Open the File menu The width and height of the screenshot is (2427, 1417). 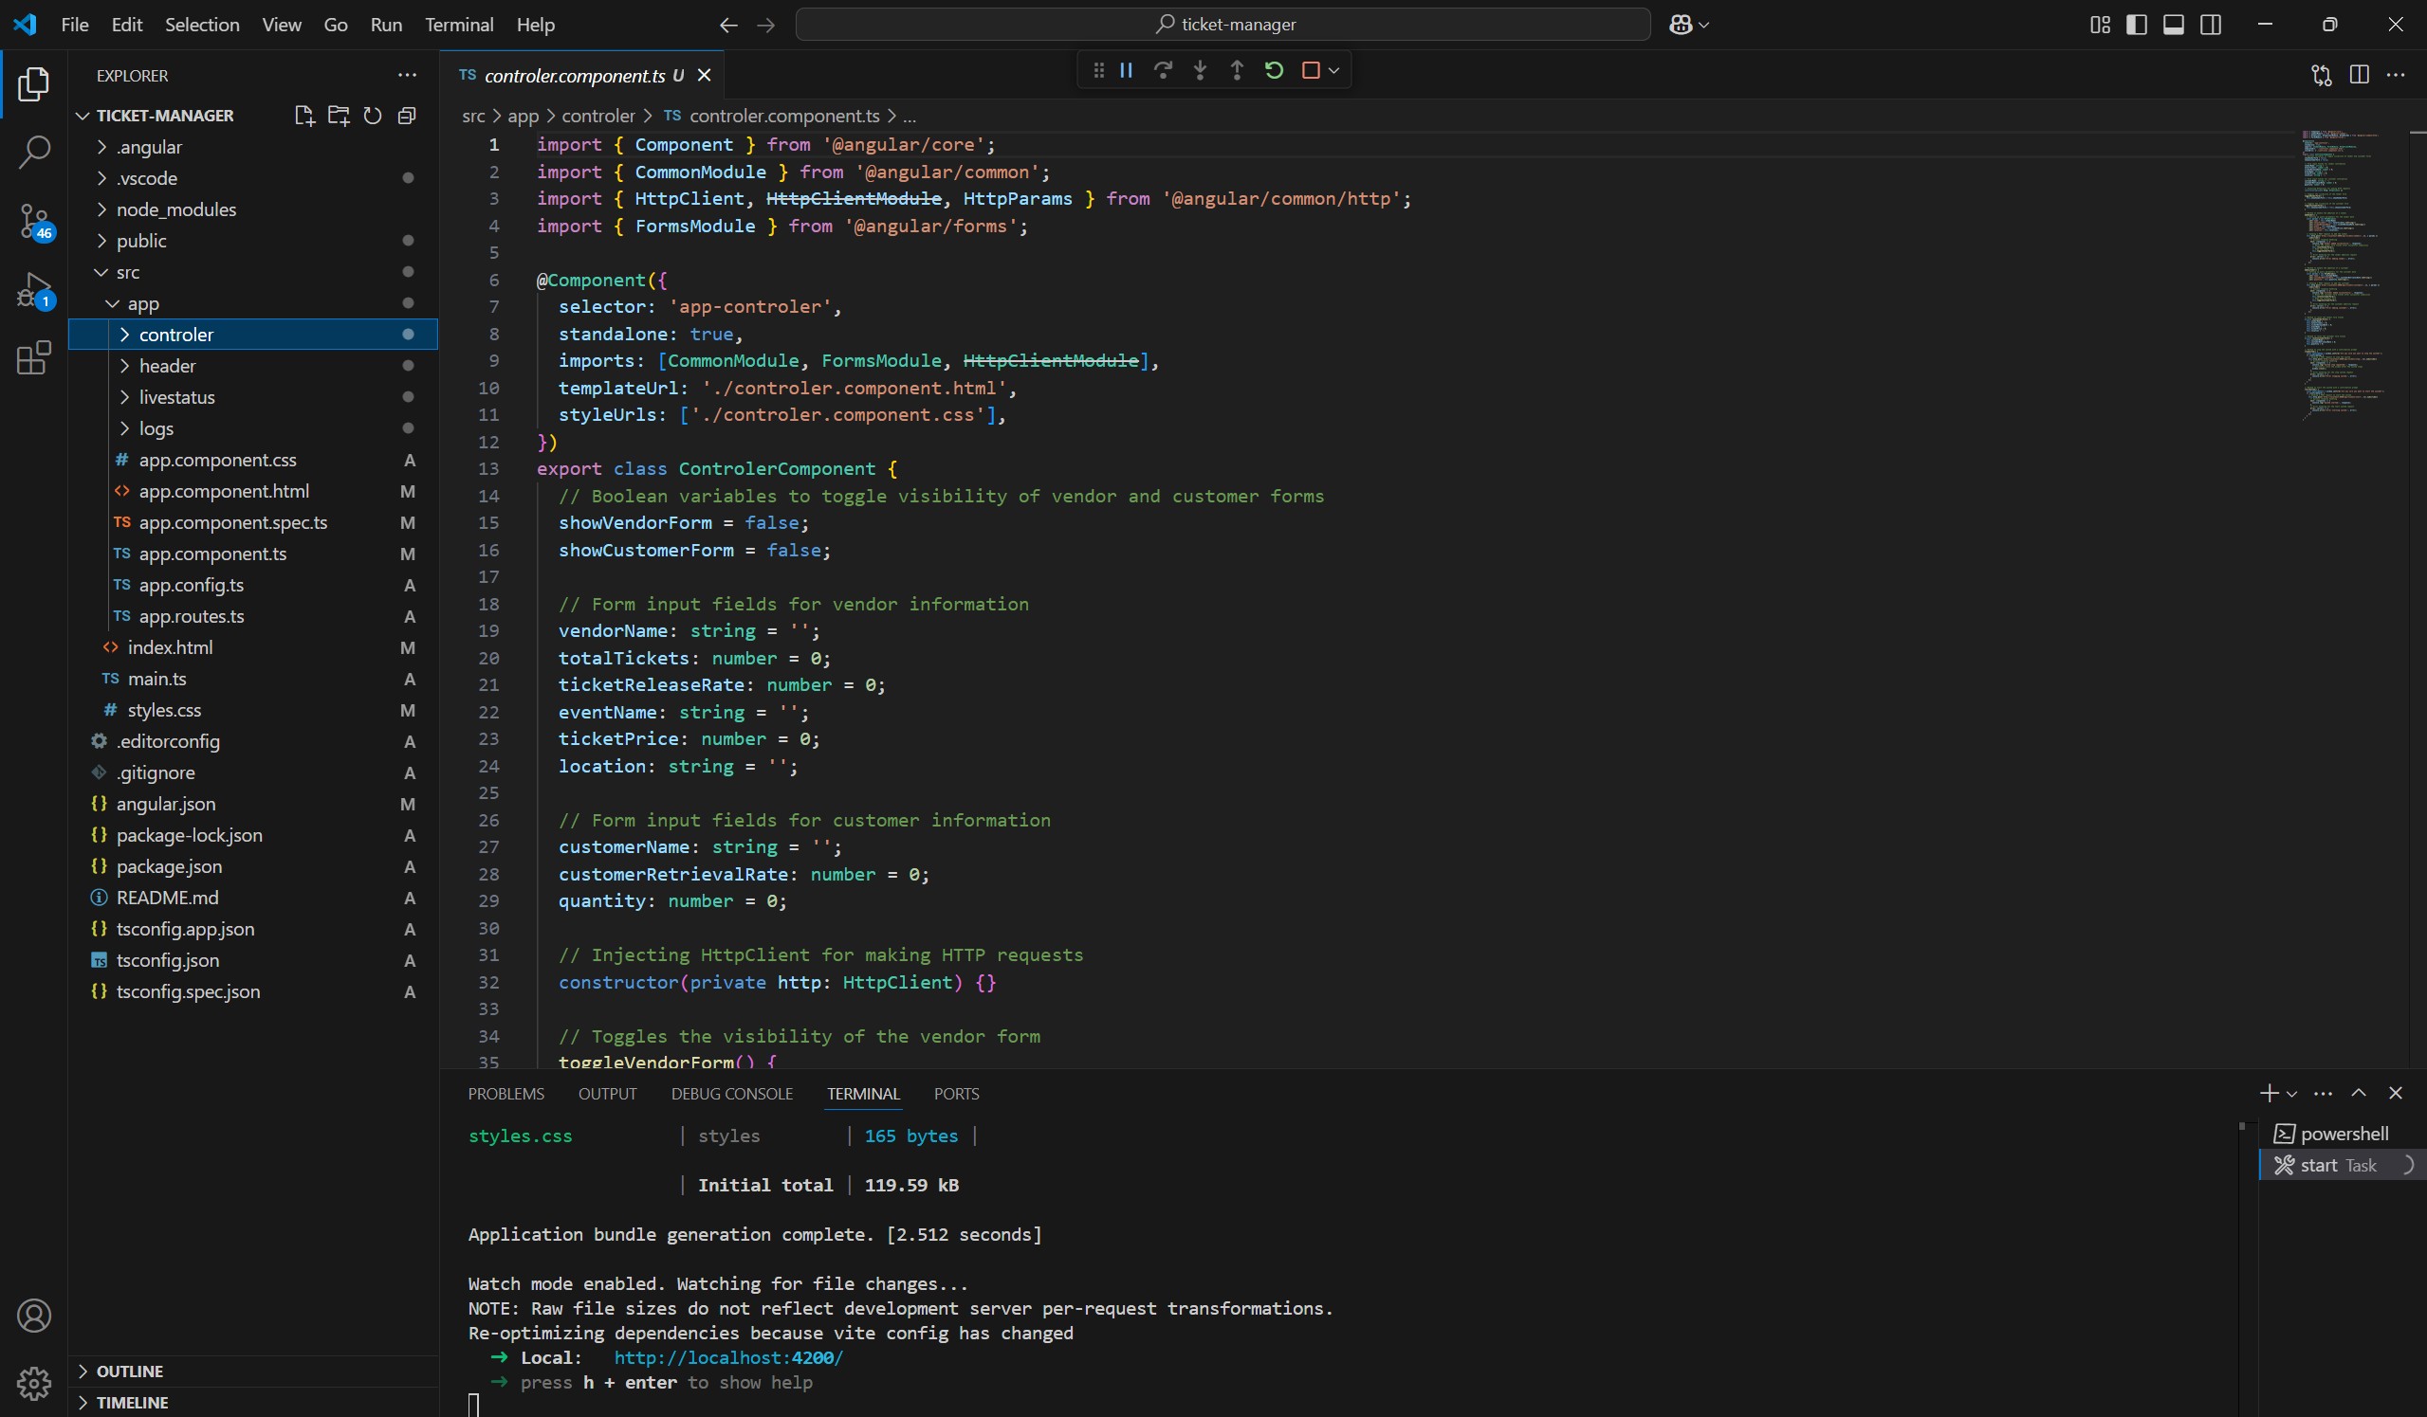coord(74,25)
